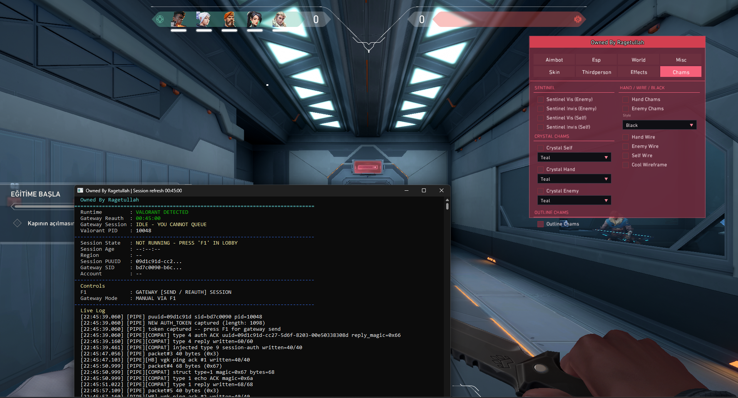Screen dimensions: 738x398
Task: Select the World tab
Action: pyautogui.click(x=639, y=60)
